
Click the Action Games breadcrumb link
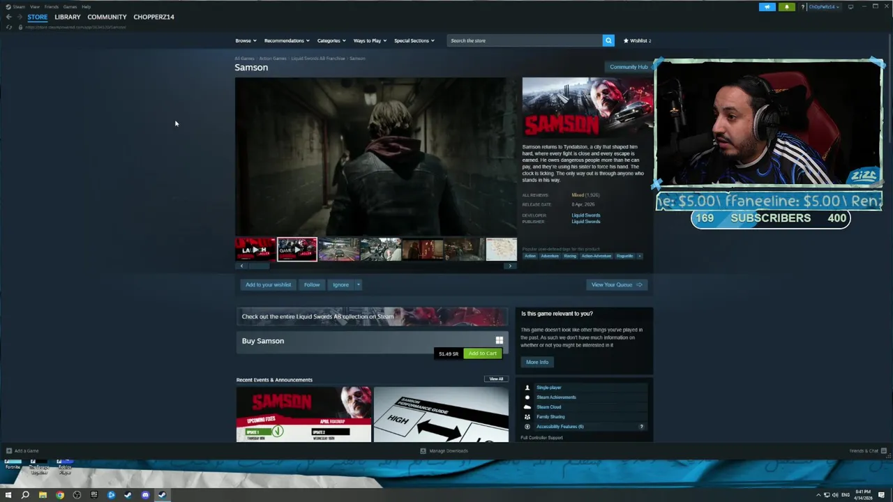point(273,59)
